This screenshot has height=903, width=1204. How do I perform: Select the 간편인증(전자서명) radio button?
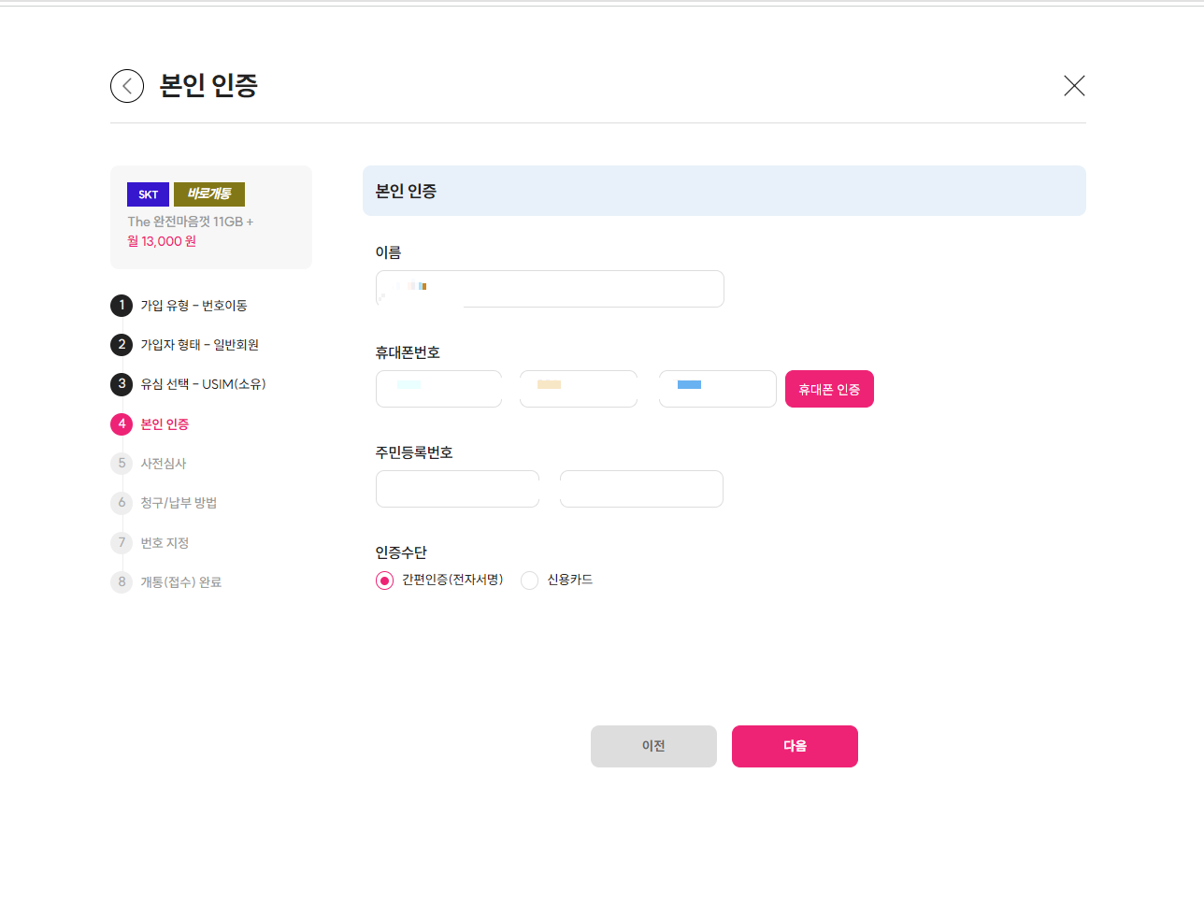pyautogui.click(x=383, y=580)
